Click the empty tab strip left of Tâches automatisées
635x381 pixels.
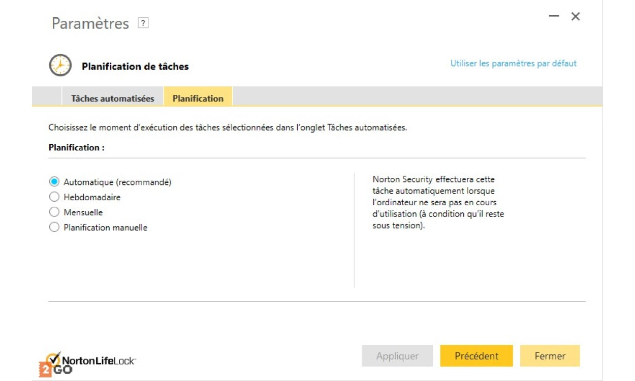click(x=47, y=97)
